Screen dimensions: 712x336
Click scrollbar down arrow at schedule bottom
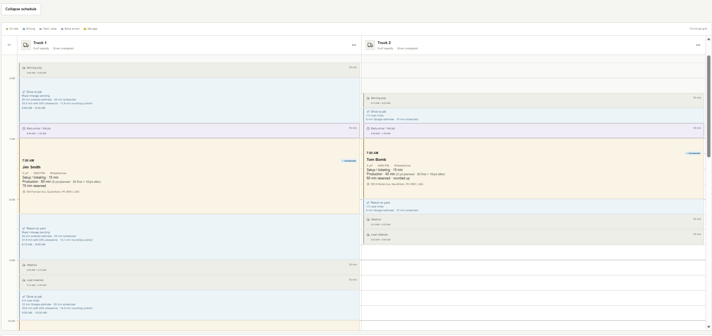(709, 327)
